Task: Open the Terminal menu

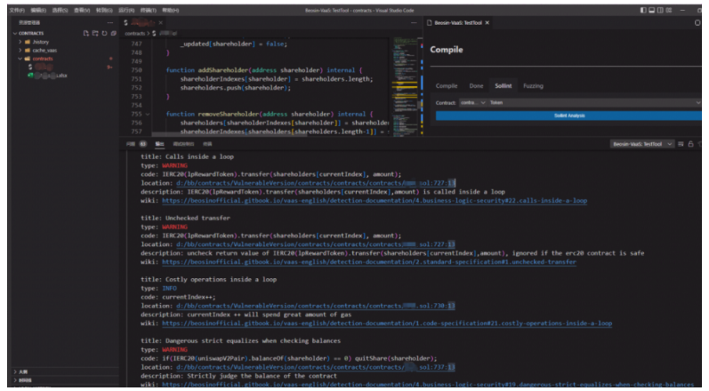Action: pyautogui.click(x=149, y=10)
